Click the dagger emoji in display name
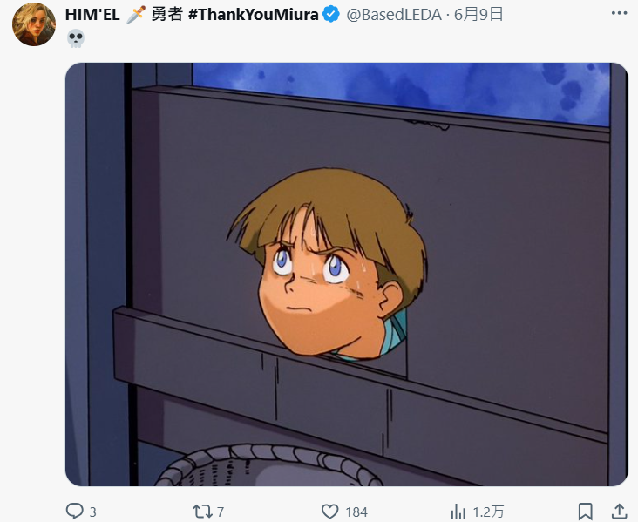 pos(135,15)
